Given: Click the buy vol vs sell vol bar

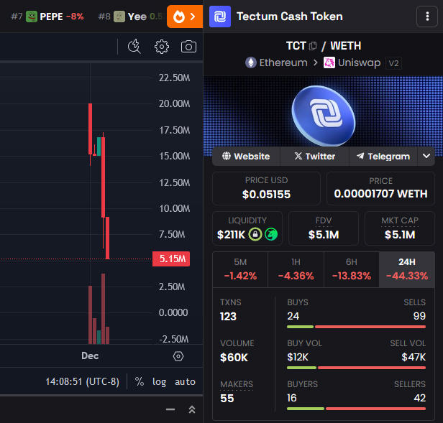Looking at the screenshot, I should [x=356, y=368].
